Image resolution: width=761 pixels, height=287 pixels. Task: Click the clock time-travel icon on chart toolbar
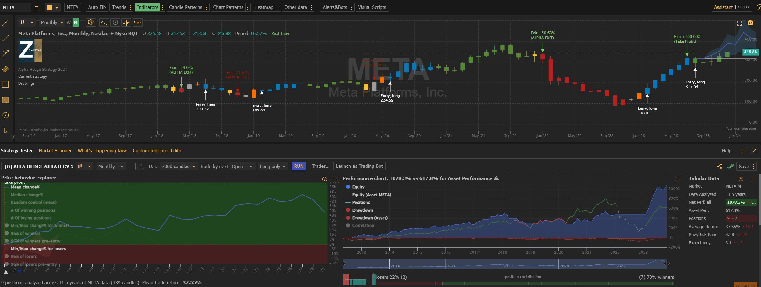pyautogui.click(x=115, y=22)
